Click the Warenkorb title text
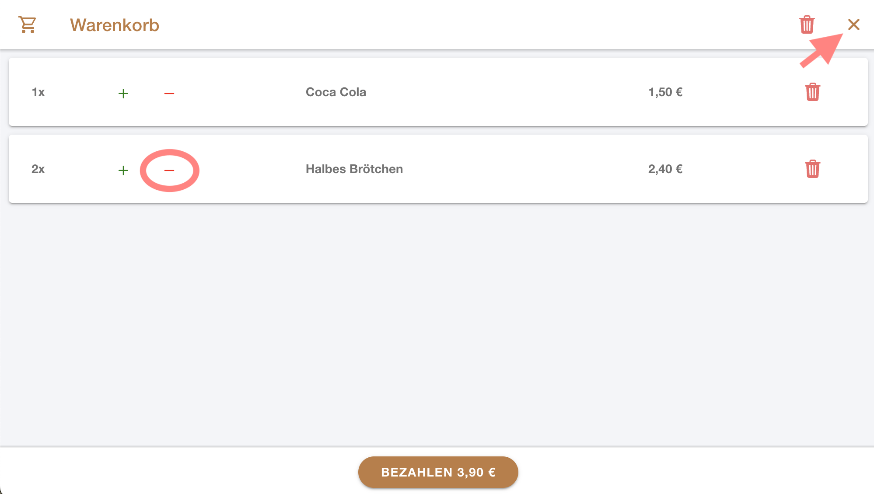Viewport: 874px width, 494px height. click(x=115, y=25)
